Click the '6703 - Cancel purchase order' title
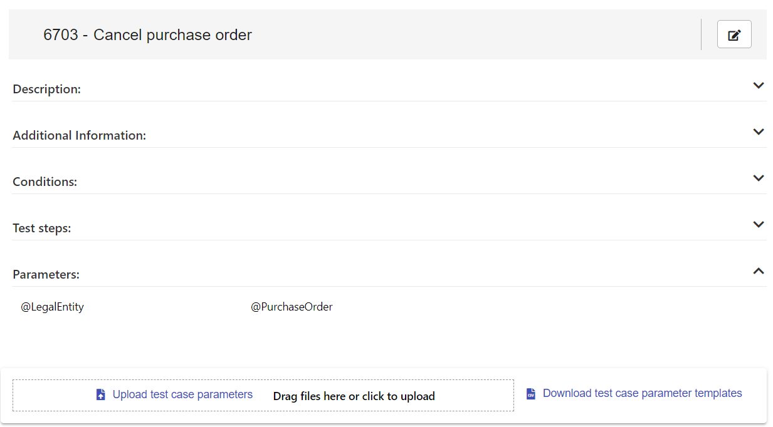Viewport: 773px width, 427px height. pos(147,35)
